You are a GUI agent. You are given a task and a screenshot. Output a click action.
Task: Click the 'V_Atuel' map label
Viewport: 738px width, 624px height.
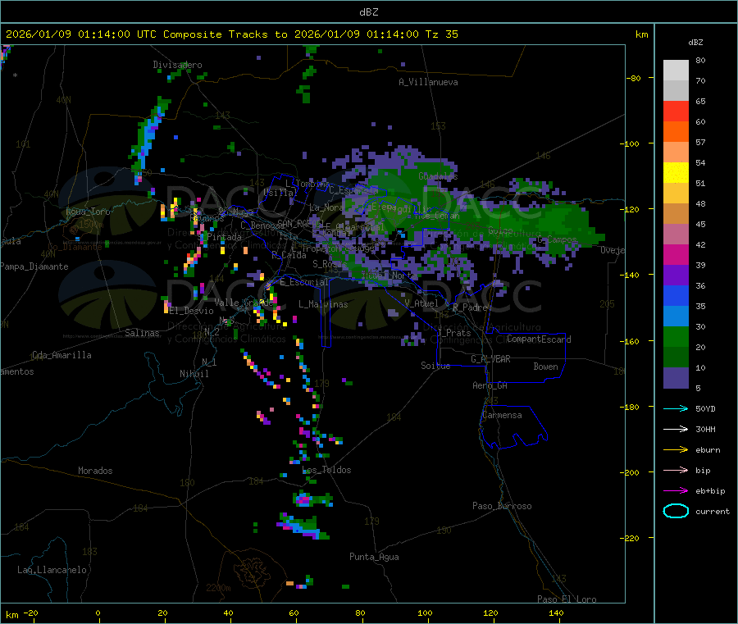tap(421, 303)
